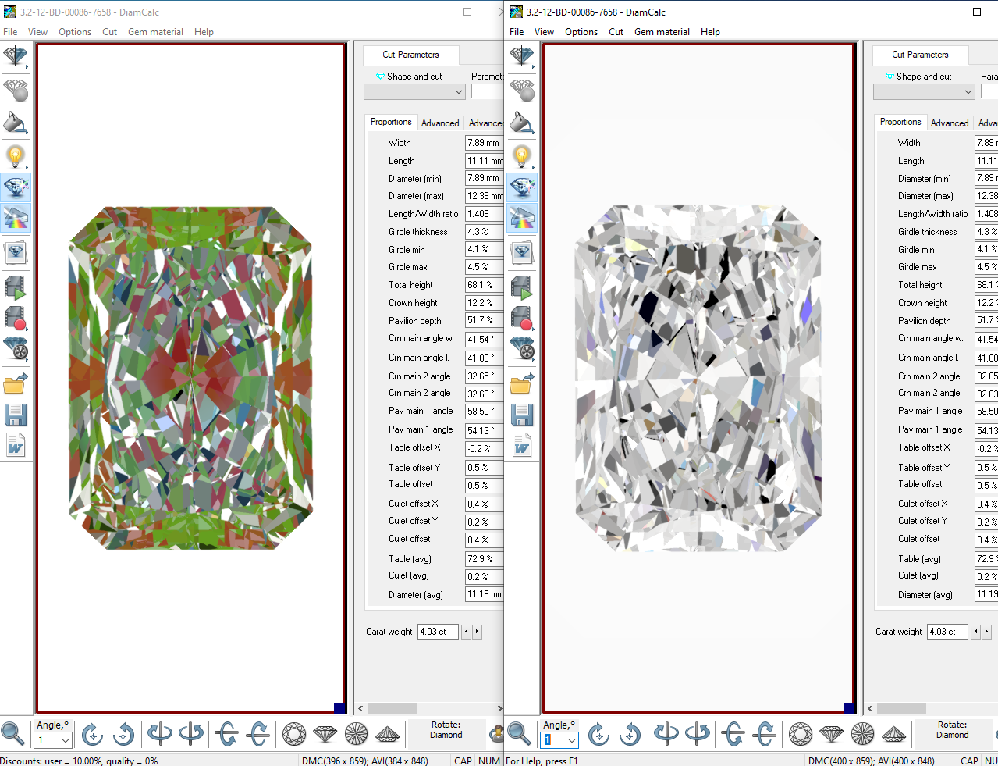998x766 pixels.
Task: Click first vertical-axis spin icon in left window
Action: tap(160, 733)
